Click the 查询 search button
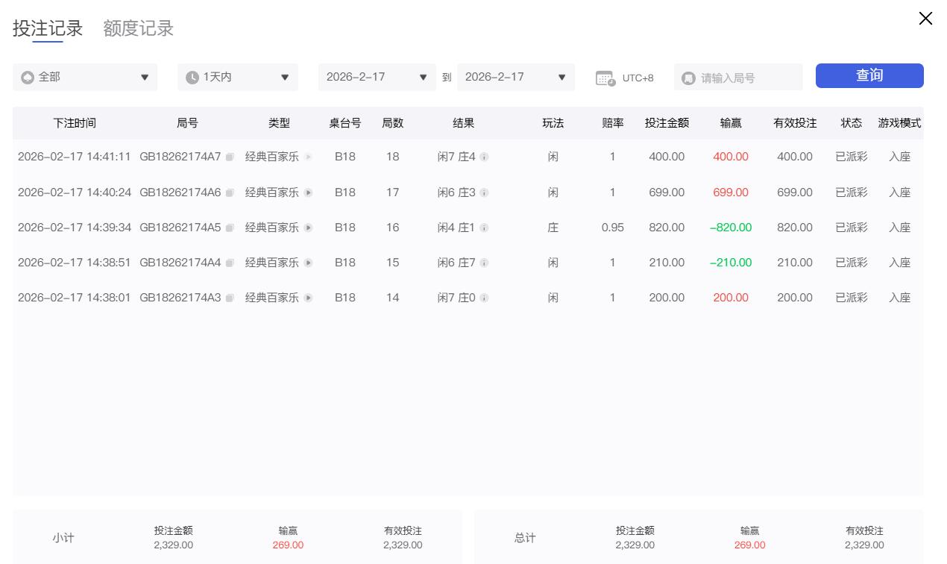Image resolution: width=947 pixels, height=564 pixels. tap(869, 75)
